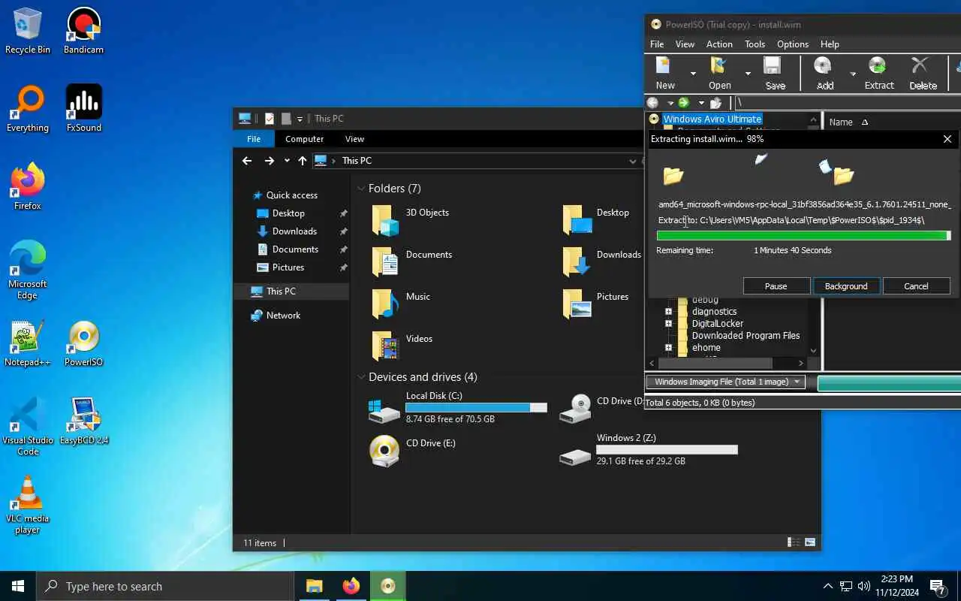Select the EasyBCD 2.4 desktop icon
Image resolution: width=961 pixels, height=601 pixels.
(83, 421)
